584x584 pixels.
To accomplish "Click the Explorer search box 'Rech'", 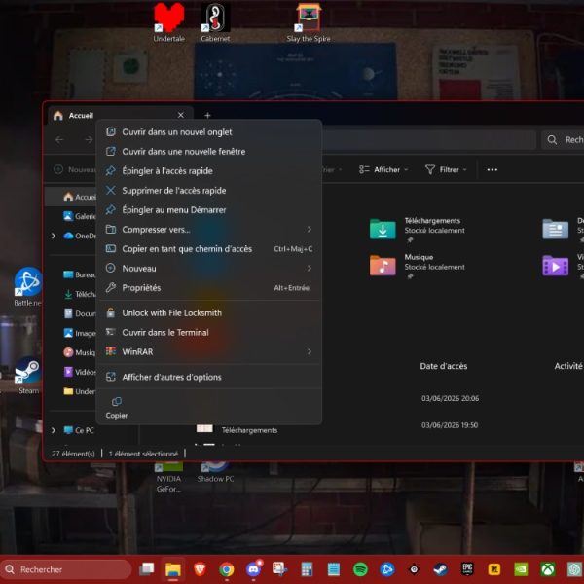I will click(x=564, y=139).
